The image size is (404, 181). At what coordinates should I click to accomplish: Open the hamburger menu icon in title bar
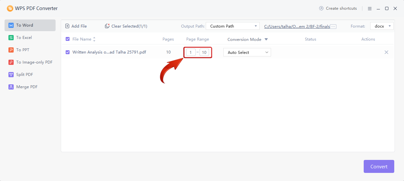(x=370, y=8)
